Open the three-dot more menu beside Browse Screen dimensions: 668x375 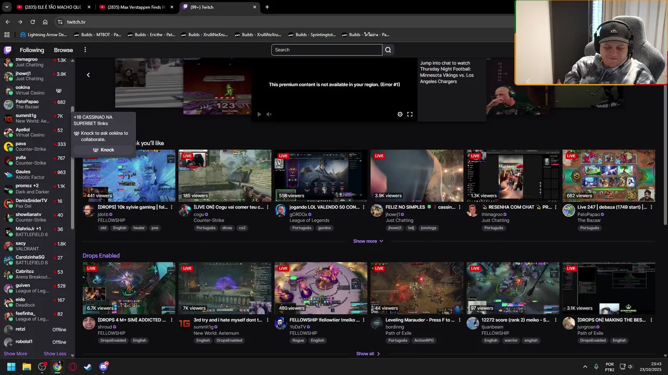85,50
